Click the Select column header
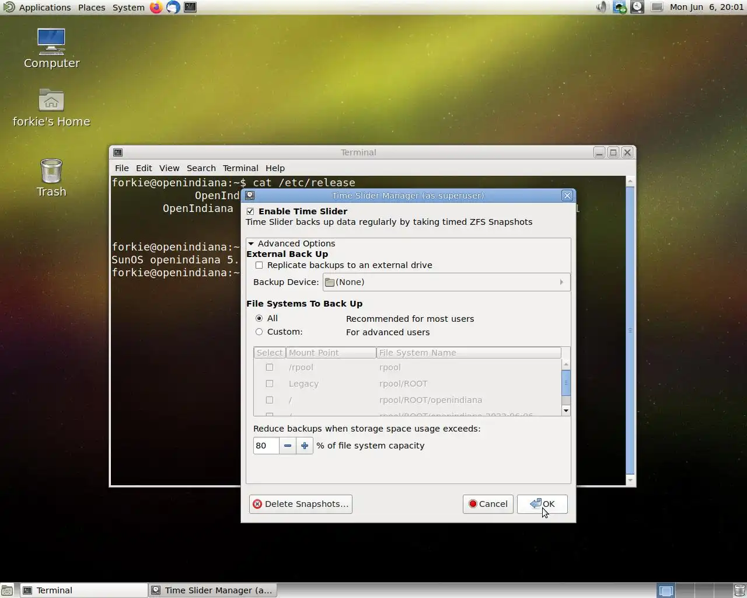Screen dimensions: 747x598 coord(270,353)
